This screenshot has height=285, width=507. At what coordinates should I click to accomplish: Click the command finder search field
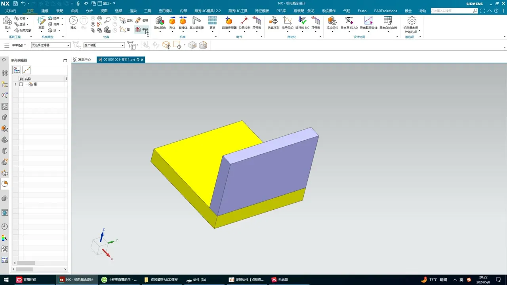pyautogui.click(x=452, y=11)
